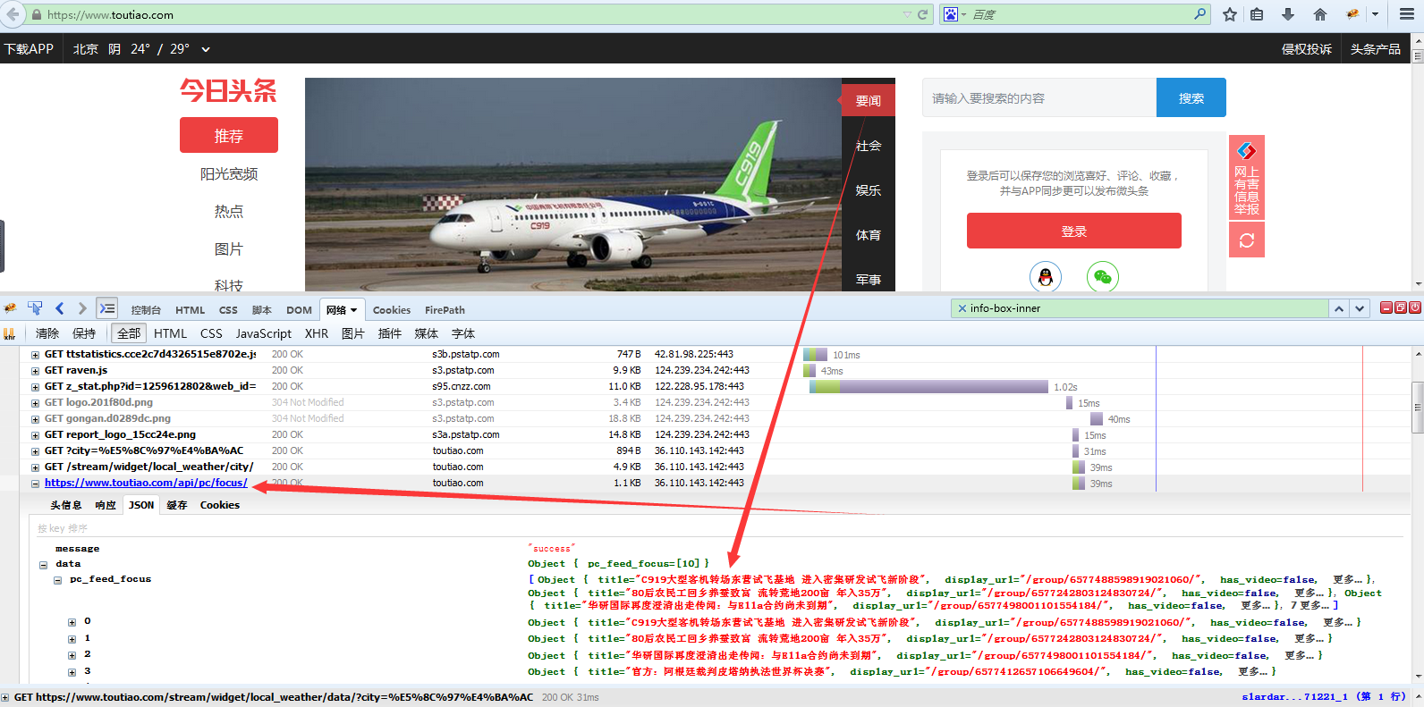
Task: Click the WeChat login icon
Action: click(1103, 276)
